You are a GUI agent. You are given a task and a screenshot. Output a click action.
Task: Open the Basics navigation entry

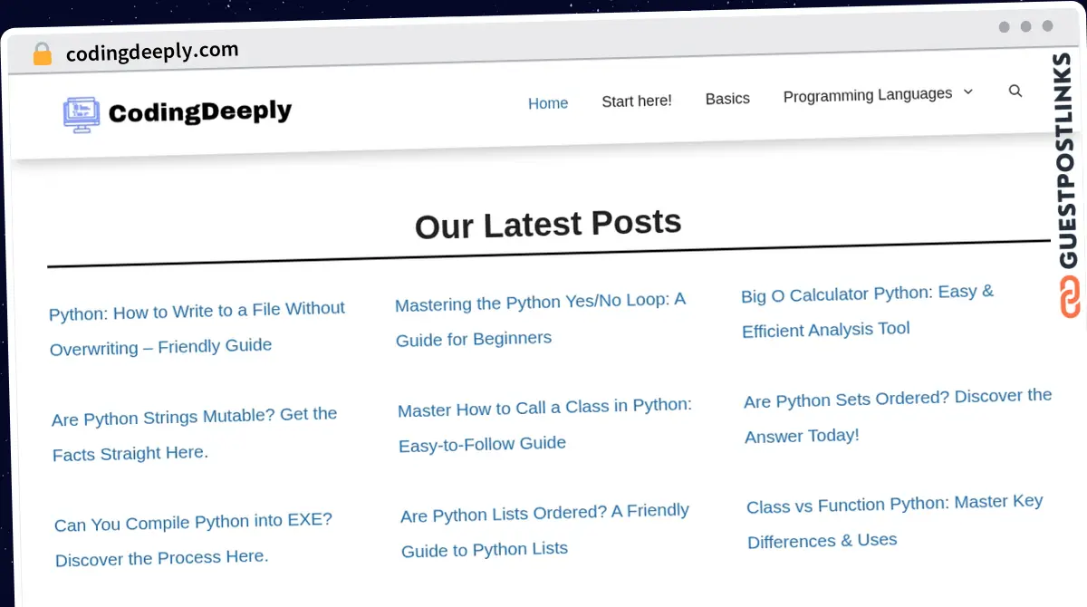pyautogui.click(x=727, y=98)
